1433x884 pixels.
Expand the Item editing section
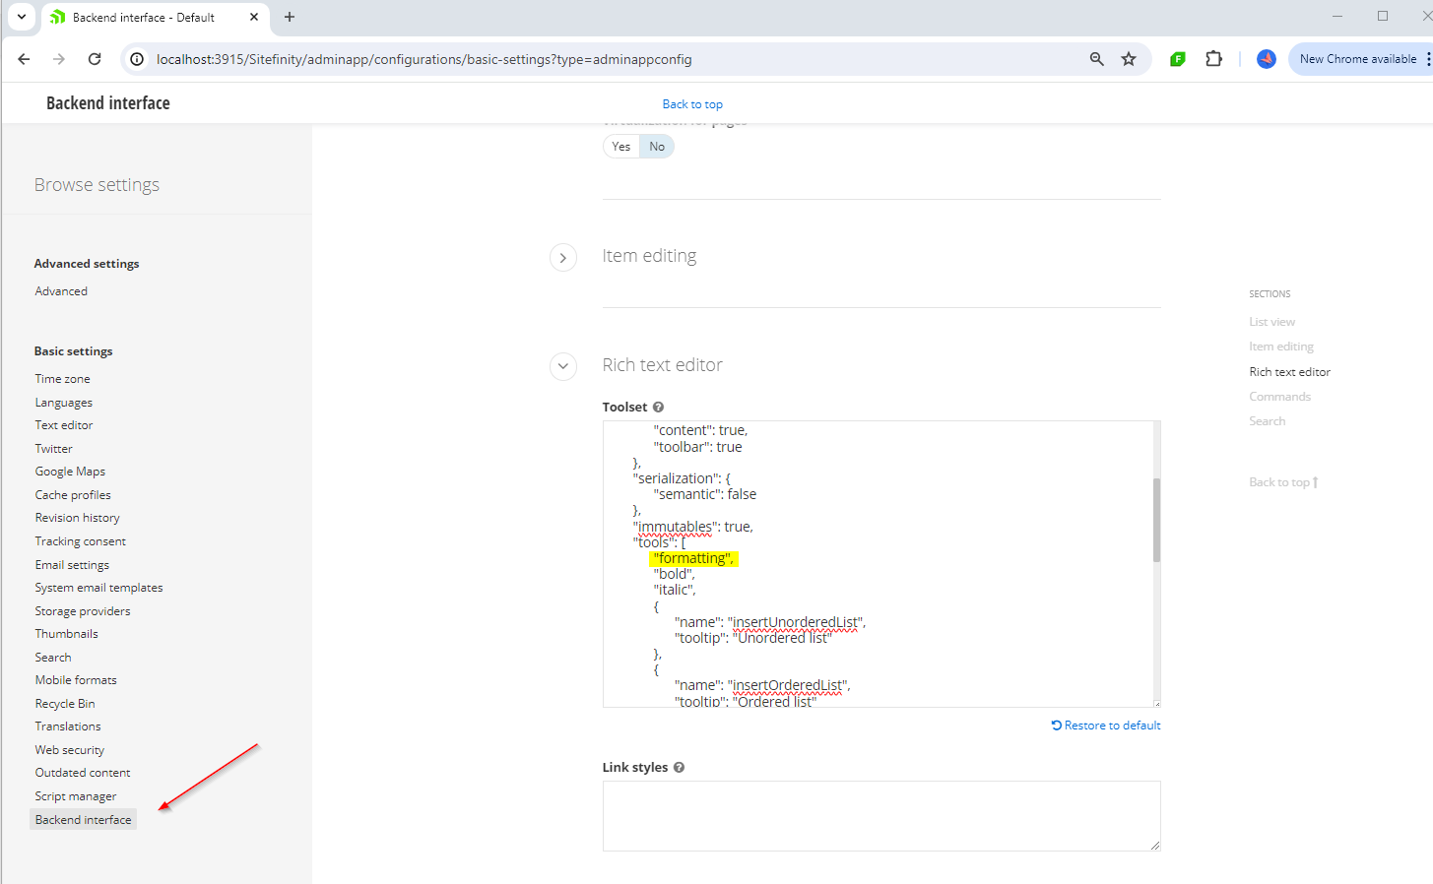pyautogui.click(x=562, y=257)
